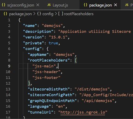Click the "jss-footer" array entry

(46, 78)
